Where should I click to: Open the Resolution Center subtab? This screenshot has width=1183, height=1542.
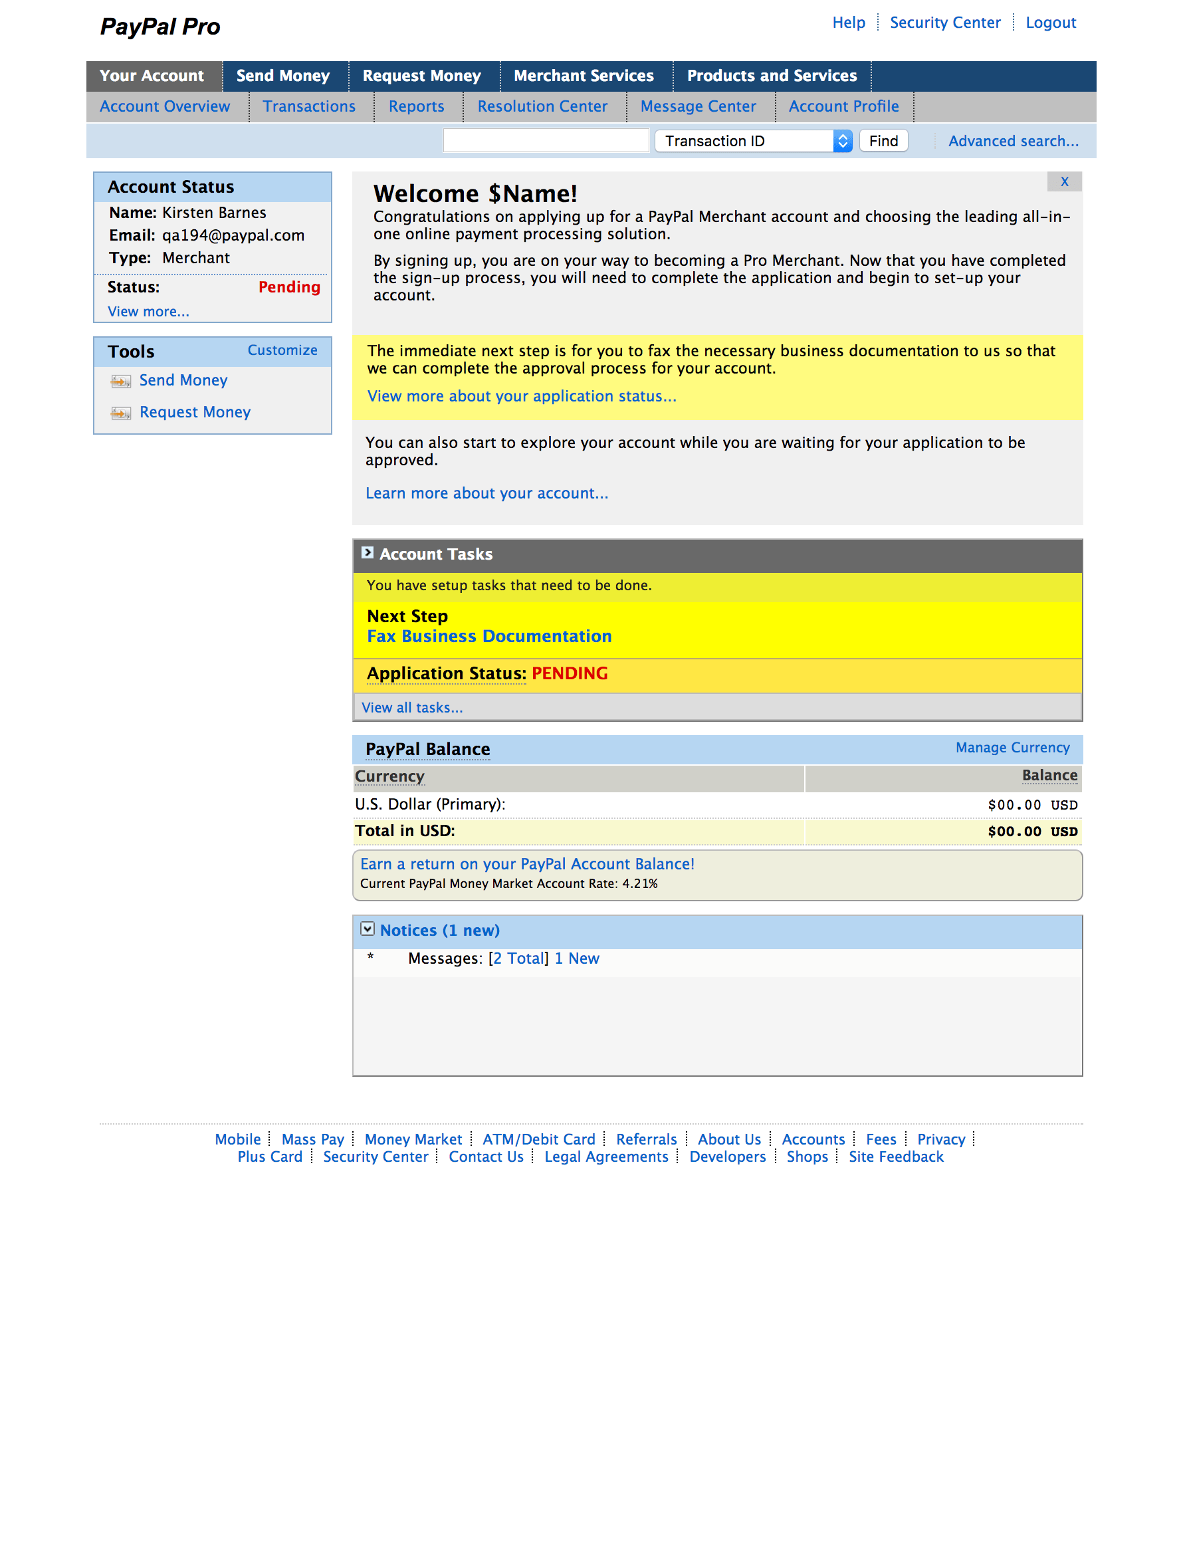tap(542, 106)
